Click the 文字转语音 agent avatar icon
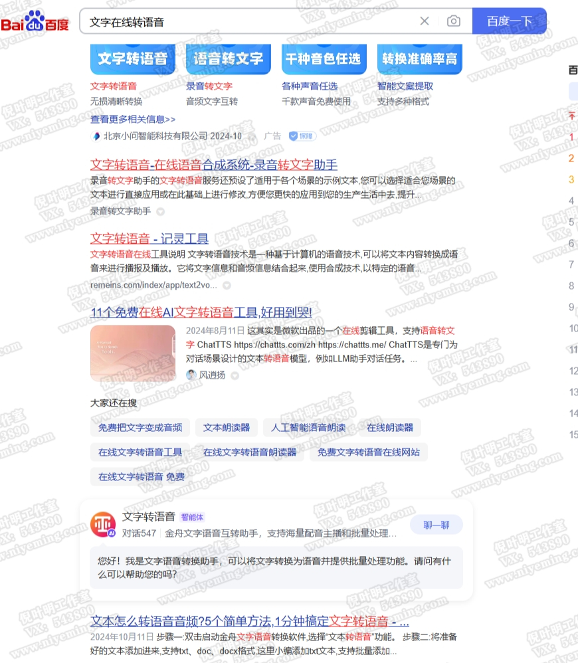This screenshot has height=663, width=578. 103,524
